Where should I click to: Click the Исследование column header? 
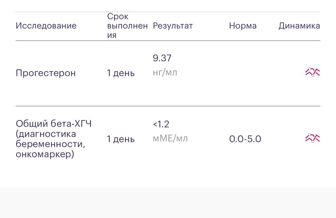pos(46,25)
